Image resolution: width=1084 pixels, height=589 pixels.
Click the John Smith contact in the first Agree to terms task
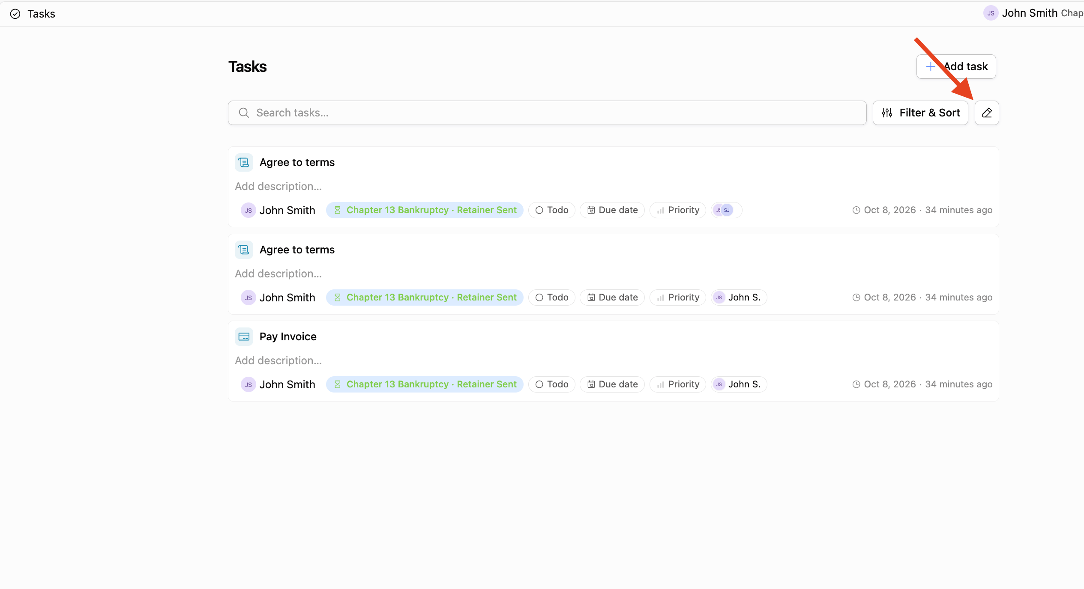pos(278,210)
